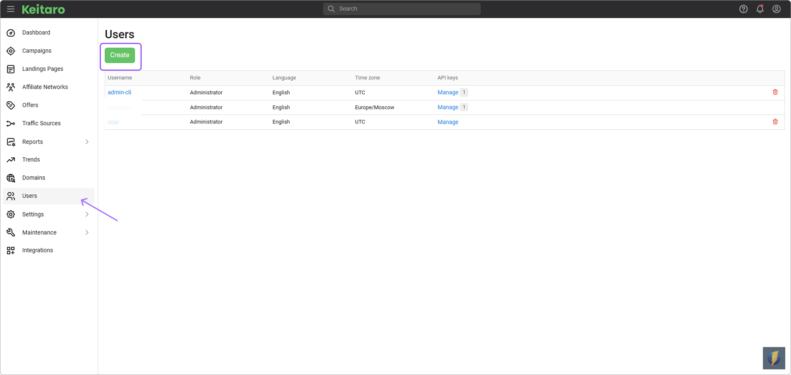The image size is (791, 375).
Task: Delete the admin-cli user via trash icon
Action: point(775,92)
